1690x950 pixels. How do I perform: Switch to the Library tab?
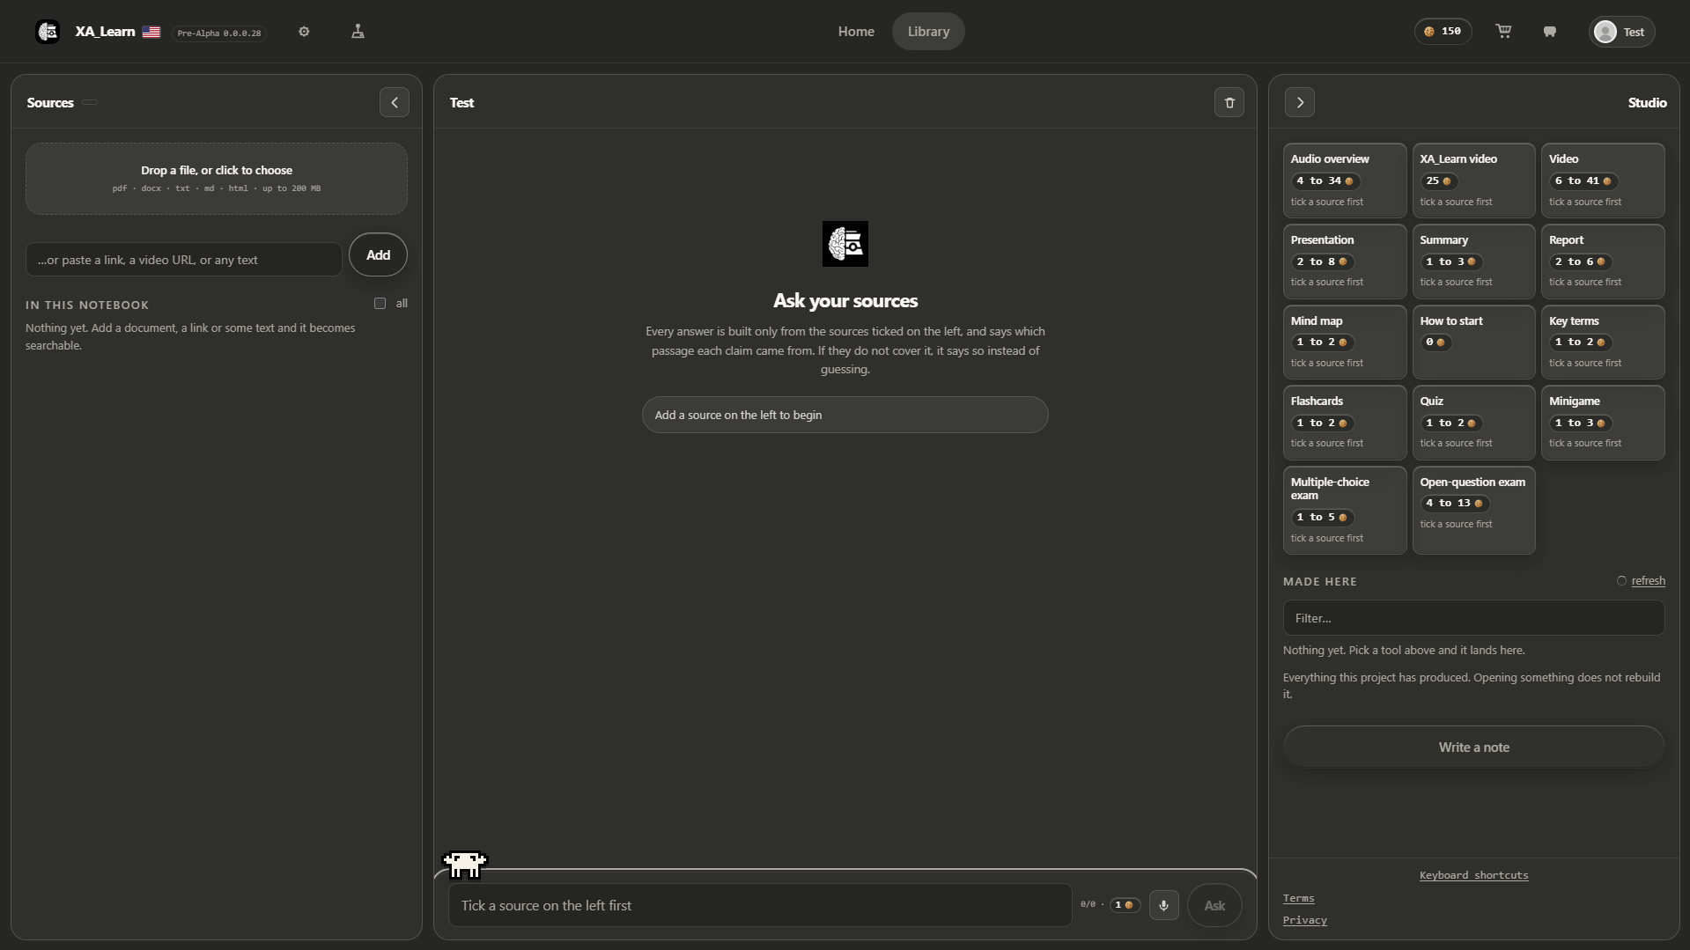[928, 32]
